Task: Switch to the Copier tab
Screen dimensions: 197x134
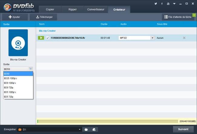Action: 50,9
